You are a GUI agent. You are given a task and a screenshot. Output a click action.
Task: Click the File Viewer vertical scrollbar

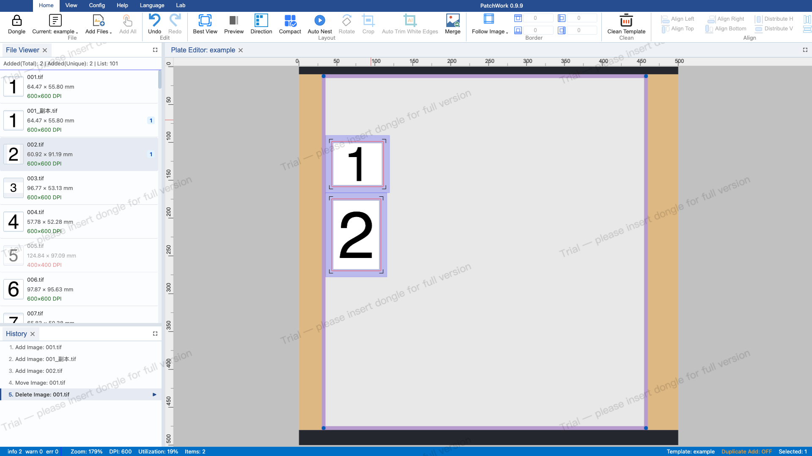coord(160,80)
